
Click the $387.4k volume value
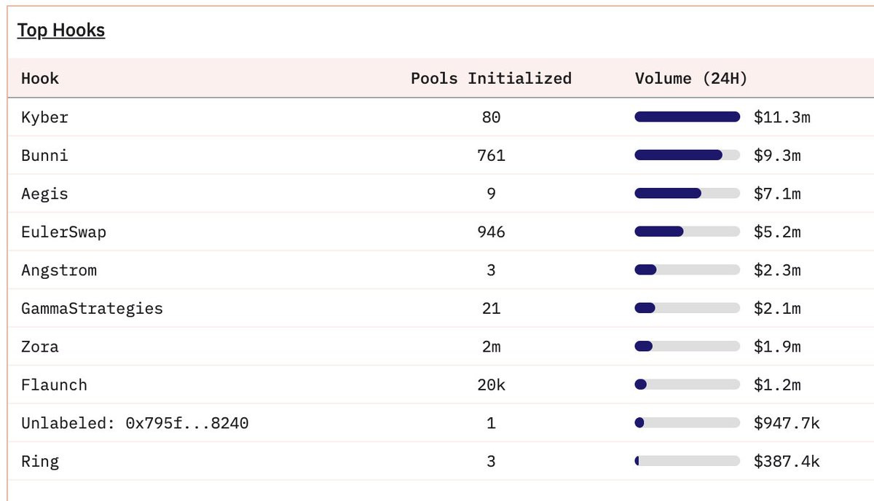[x=787, y=462]
